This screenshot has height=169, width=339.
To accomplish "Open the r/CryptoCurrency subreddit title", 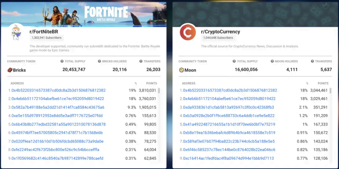I will [220, 32].
